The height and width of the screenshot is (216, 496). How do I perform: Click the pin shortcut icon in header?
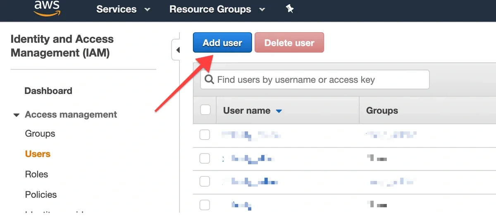[290, 9]
